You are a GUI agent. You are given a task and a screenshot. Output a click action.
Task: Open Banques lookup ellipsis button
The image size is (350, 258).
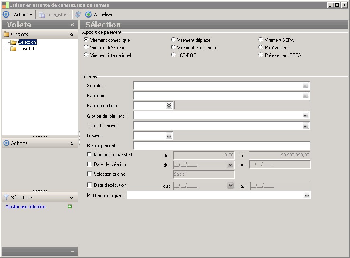pos(306,96)
